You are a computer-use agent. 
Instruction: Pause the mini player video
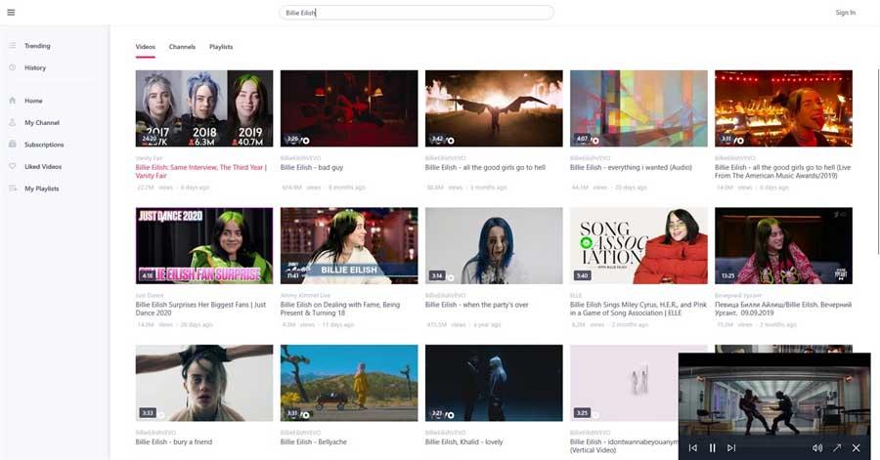click(x=712, y=447)
